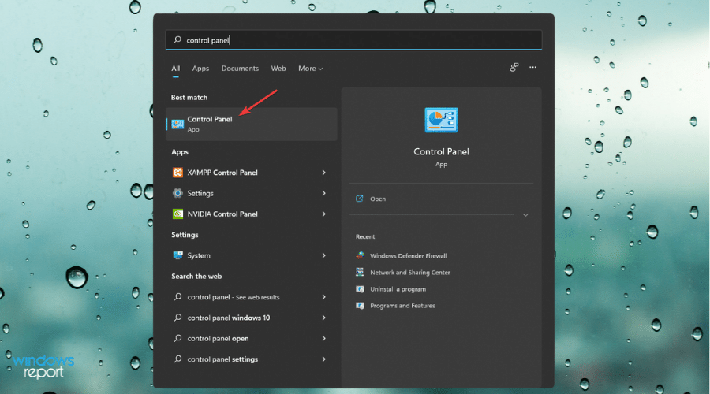Click magnifier icon beside 'control panel settings'

[x=178, y=359]
